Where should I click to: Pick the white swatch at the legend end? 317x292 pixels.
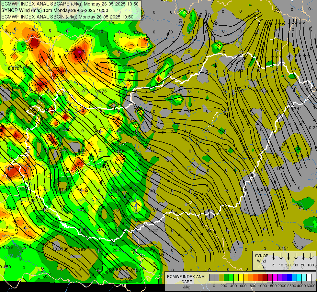point(309,277)
